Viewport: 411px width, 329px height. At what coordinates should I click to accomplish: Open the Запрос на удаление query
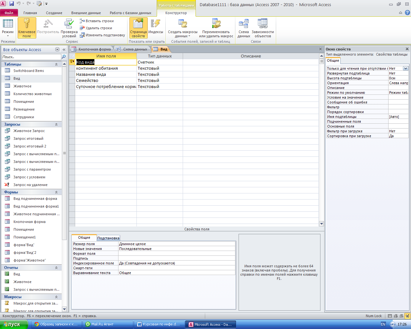click(31, 185)
